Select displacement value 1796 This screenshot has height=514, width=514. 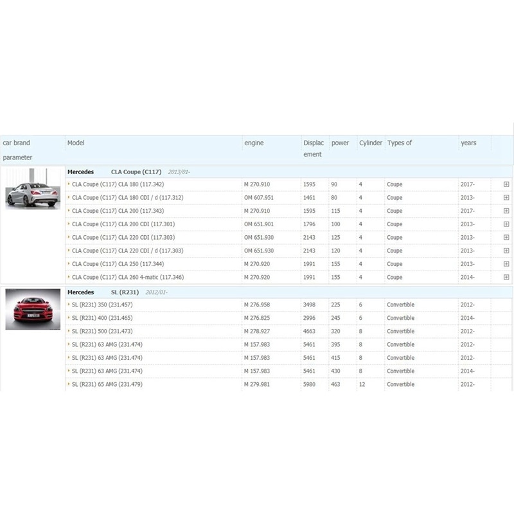(x=309, y=224)
